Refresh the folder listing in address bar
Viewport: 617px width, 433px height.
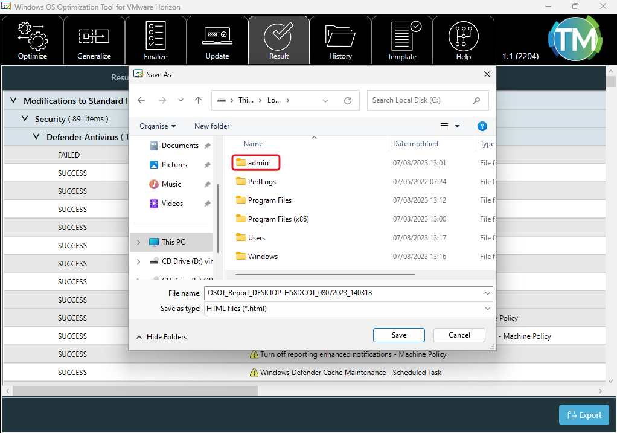click(347, 101)
